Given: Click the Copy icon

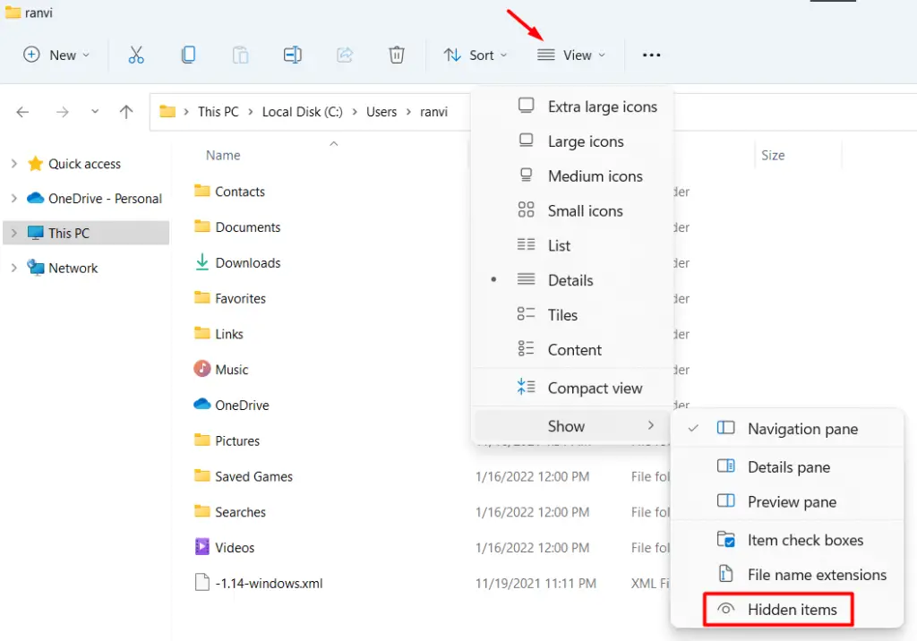Looking at the screenshot, I should [x=188, y=55].
